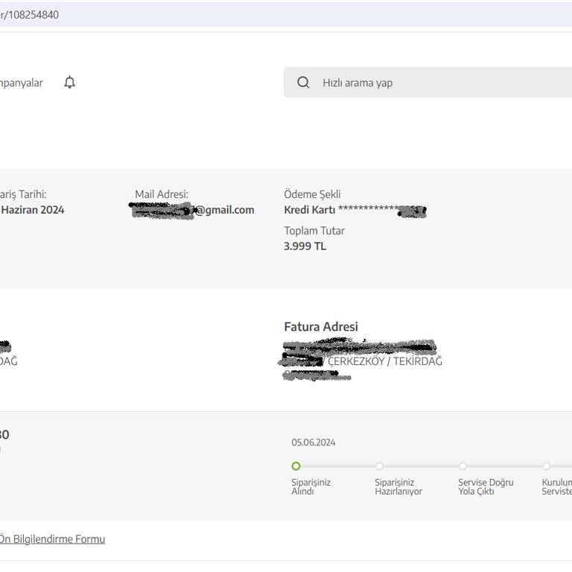Screen dimensions: 572x572
Task: Select the Kurulum step circle
Action: coord(546,466)
